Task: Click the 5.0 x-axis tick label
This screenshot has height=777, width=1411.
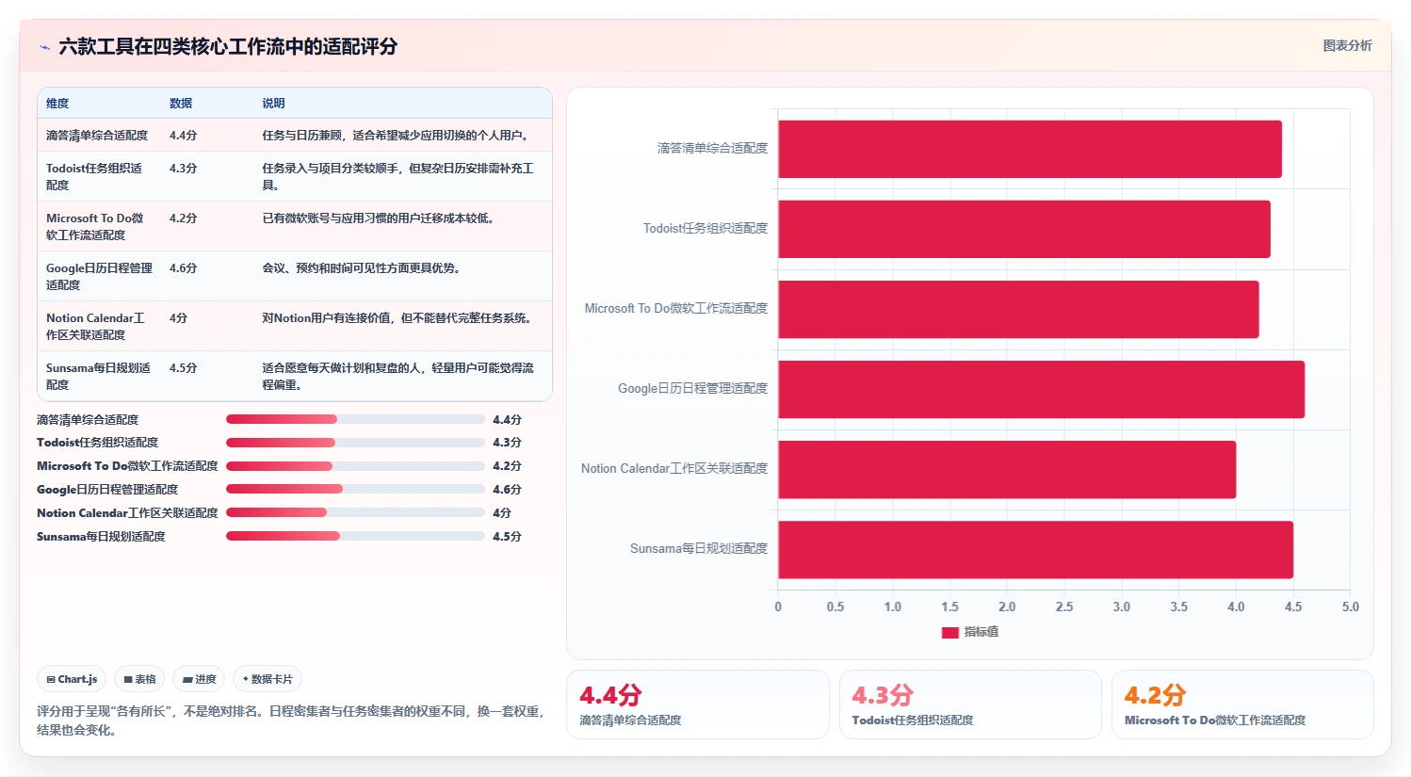Action: pos(1350,607)
